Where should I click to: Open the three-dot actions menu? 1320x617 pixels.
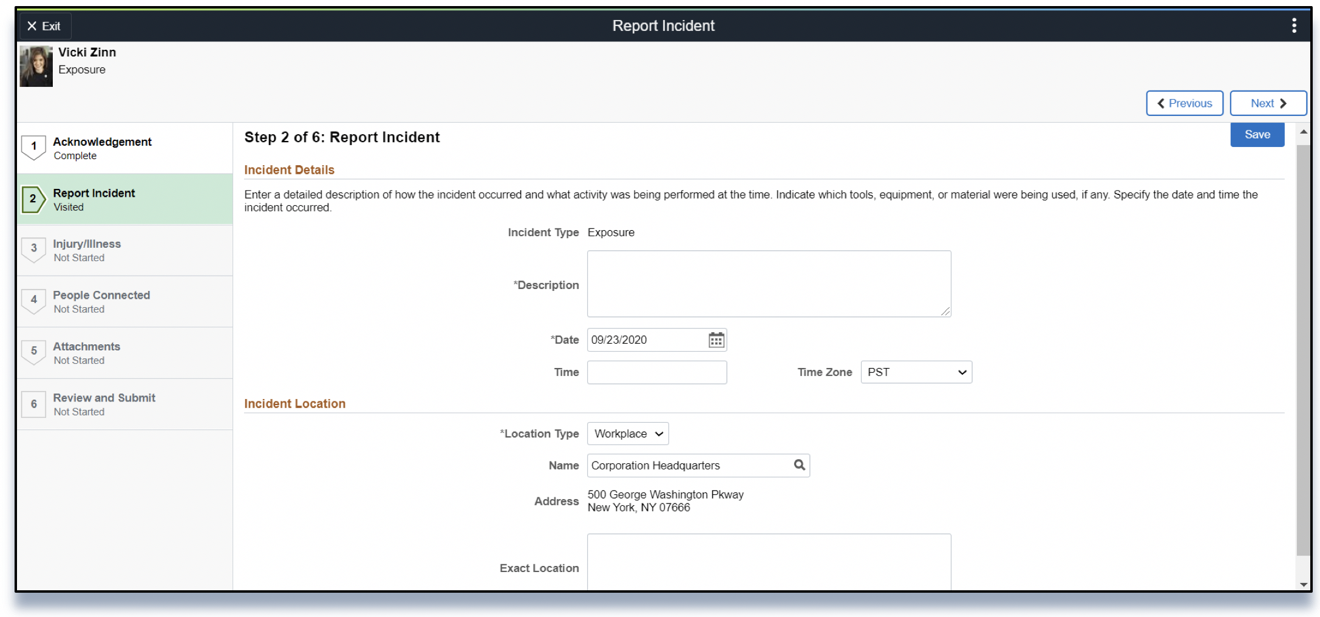[x=1294, y=26]
